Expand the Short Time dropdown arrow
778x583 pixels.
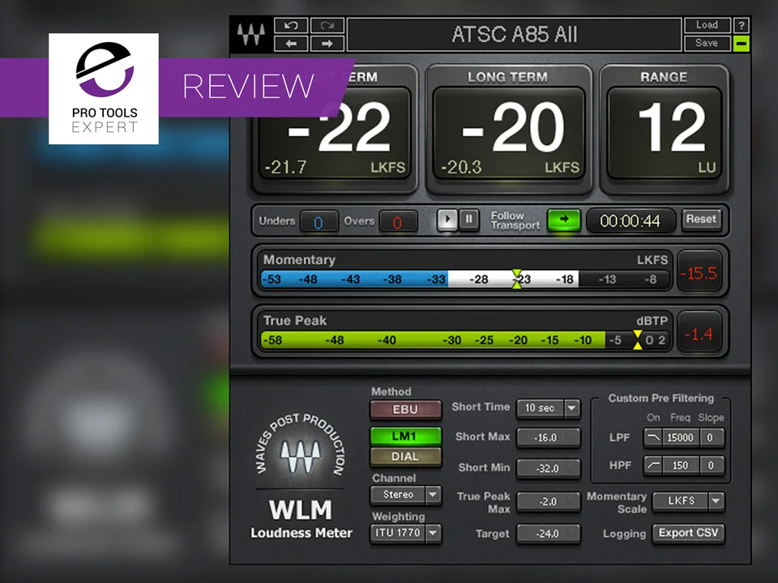click(572, 408)
